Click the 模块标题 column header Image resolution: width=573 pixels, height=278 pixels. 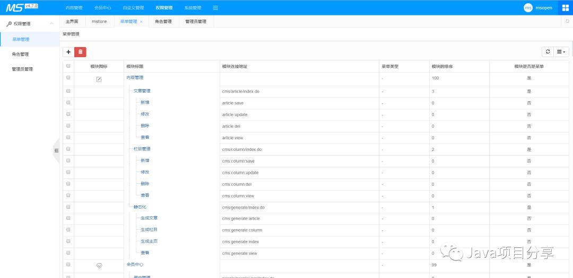(135, 66)
